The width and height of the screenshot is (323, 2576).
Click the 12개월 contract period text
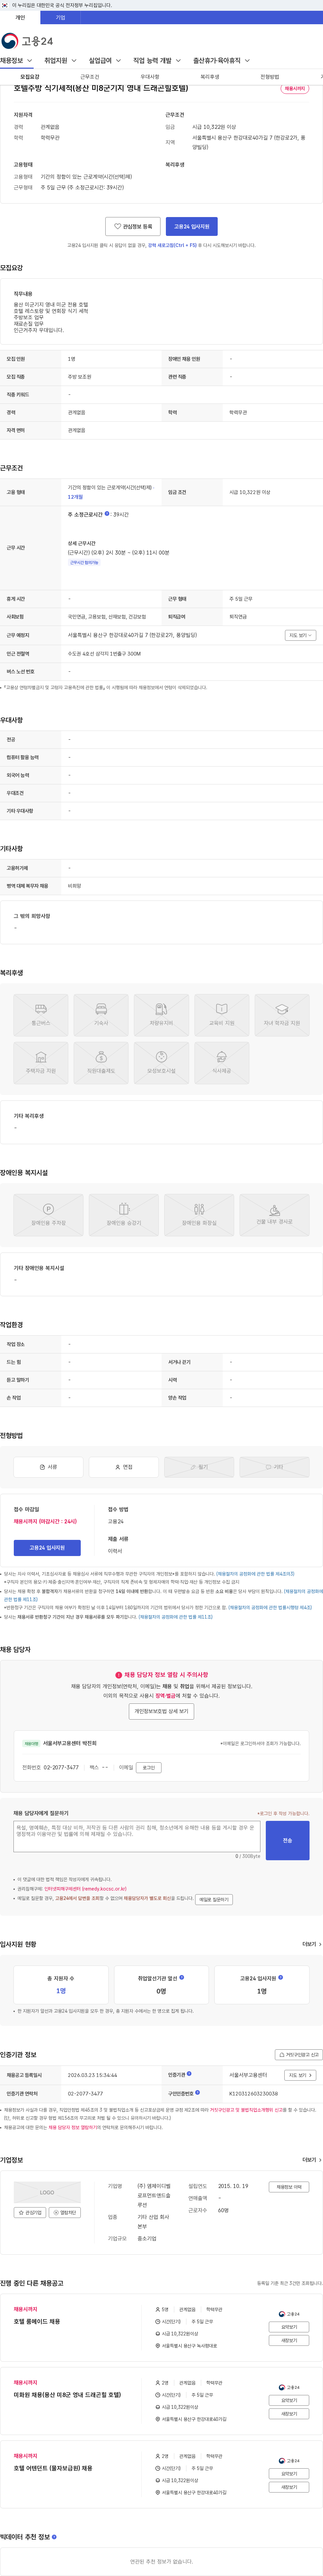(75, 497)
